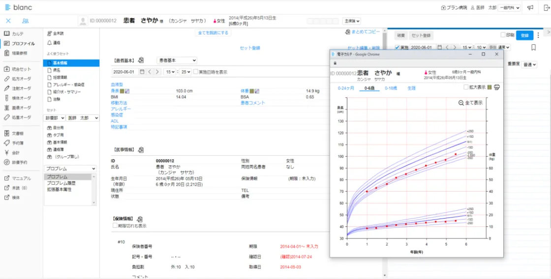Open calendar picker in 患者基本 date row

142,72
